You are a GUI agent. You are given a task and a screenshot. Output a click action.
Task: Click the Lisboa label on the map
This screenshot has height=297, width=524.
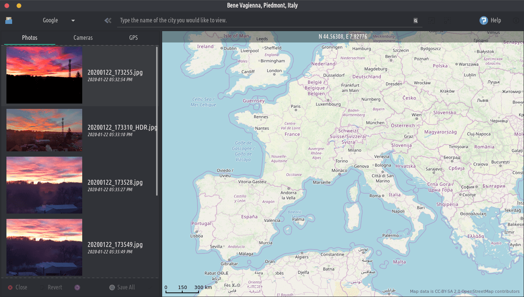tap(197, 236)
